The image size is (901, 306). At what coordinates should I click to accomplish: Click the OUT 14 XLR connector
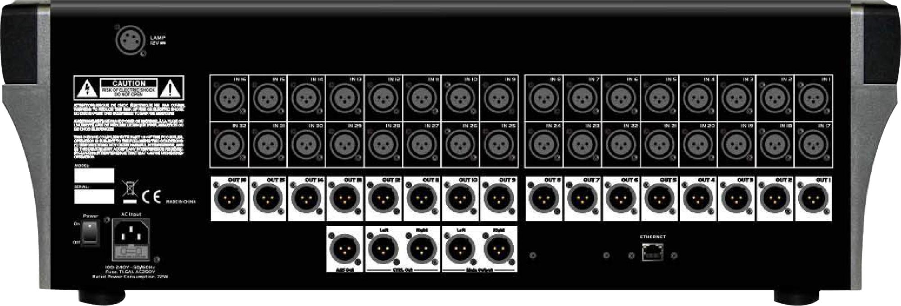tap(306, 199)
